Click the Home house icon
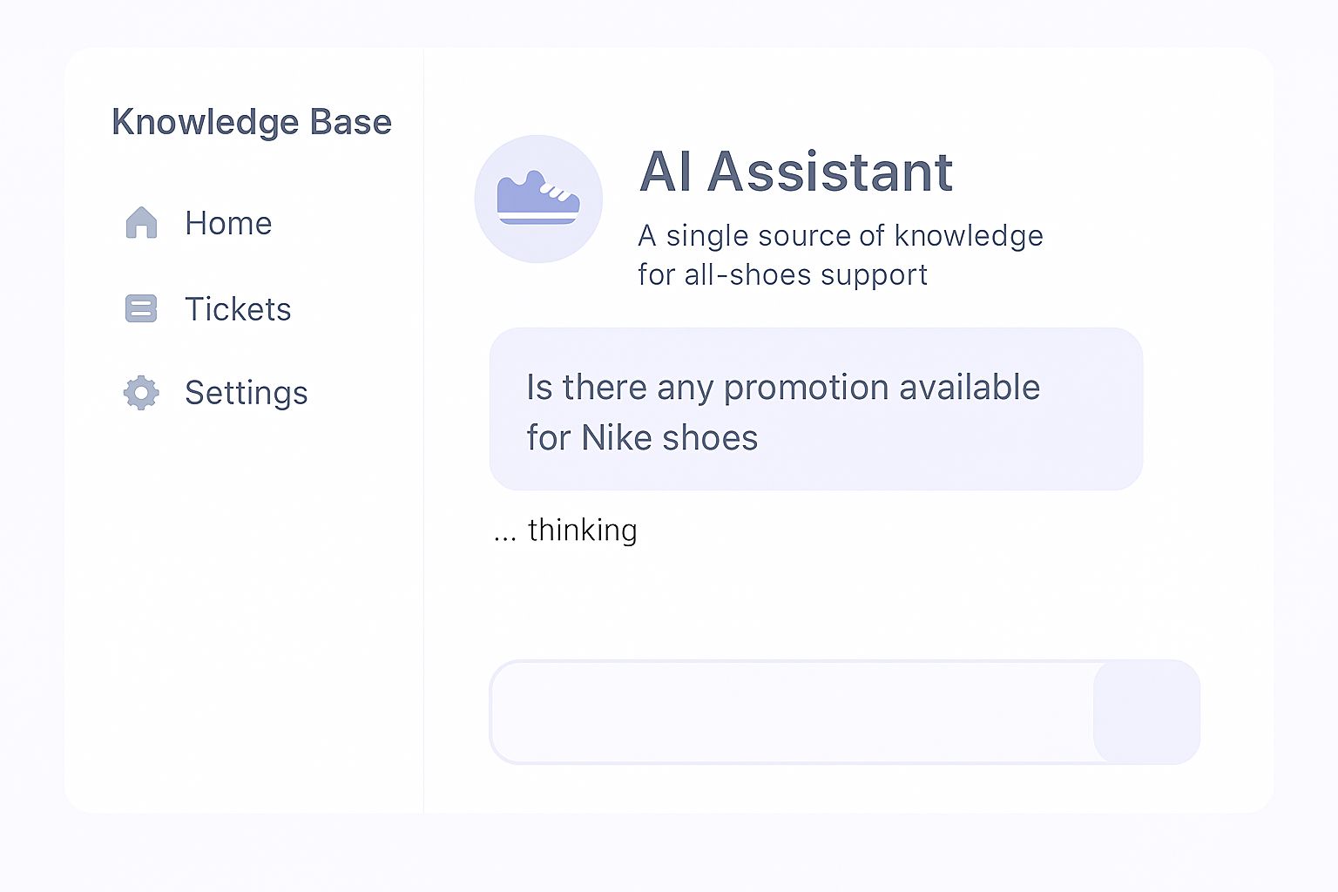The image size is (1338, 892). click(141, 223)
